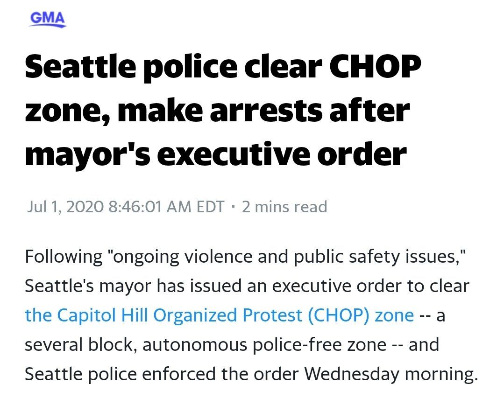Click the headline line "zone, make arrests after"

[x=217, y=110]
